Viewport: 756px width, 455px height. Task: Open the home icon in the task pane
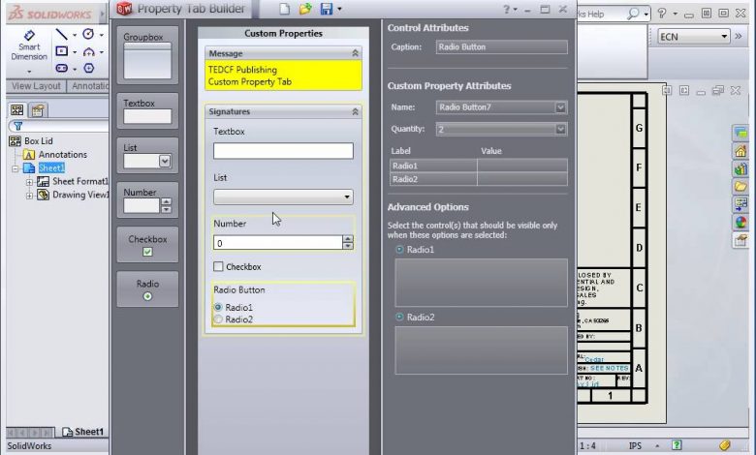click(x=740, y=151)
